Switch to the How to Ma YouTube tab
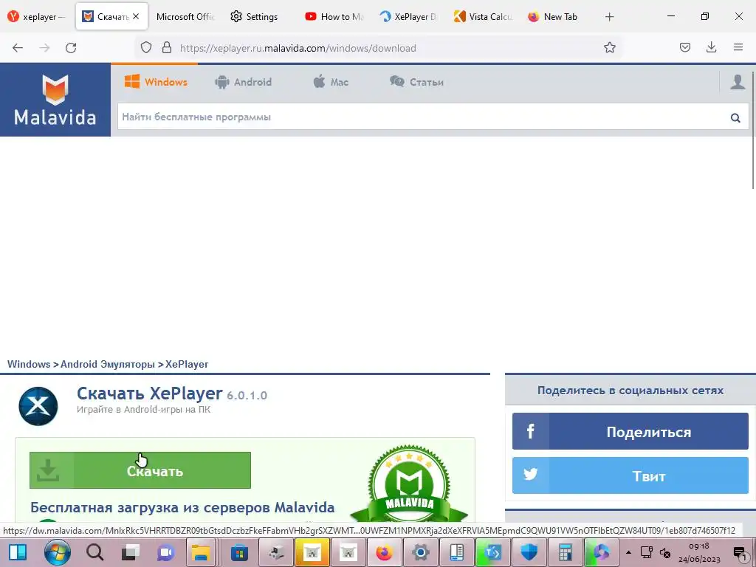Screen dimensions: 756x567 click(335, 17)
